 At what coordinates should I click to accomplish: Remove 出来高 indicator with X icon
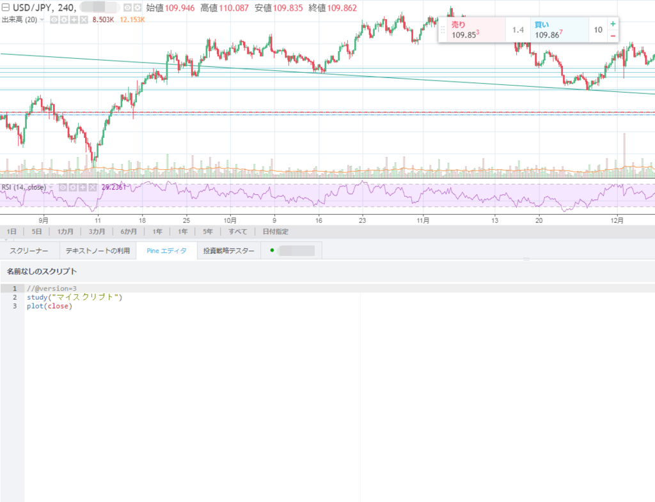[84, 20]
